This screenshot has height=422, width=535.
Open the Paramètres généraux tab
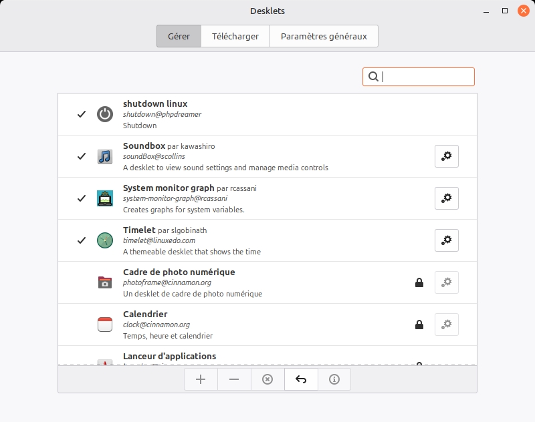[324, 37]
